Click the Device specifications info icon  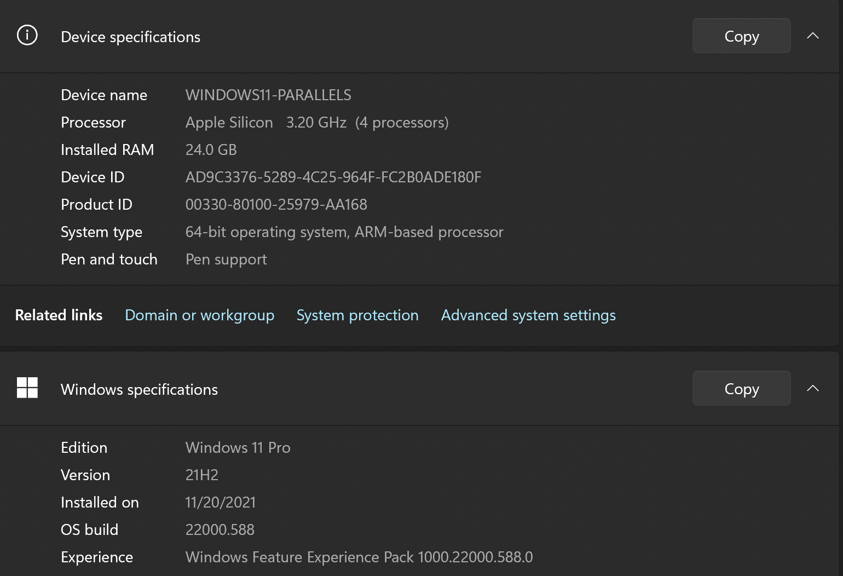click(27, 35)
